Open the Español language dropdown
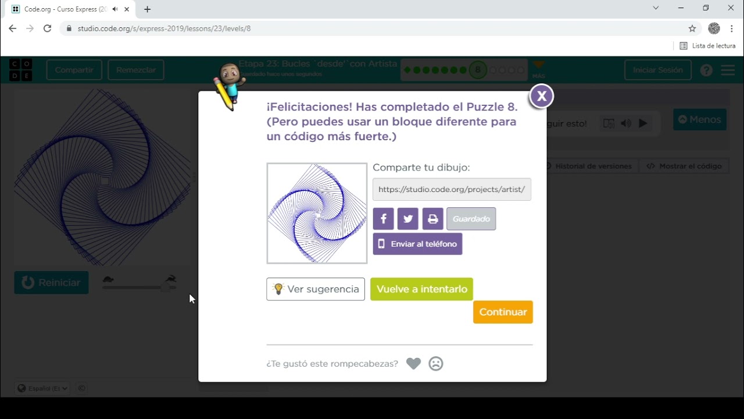The height and width of the screenshot is (419, 744). 42,388
